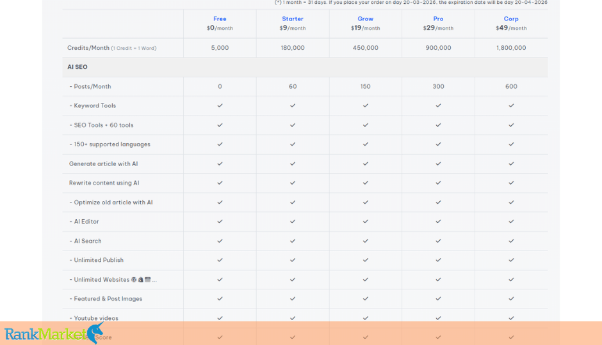The height and width of the screenshot is (345, 602).
Task: Click the Optimize old article with AI label
Action: tap(111, 202)
